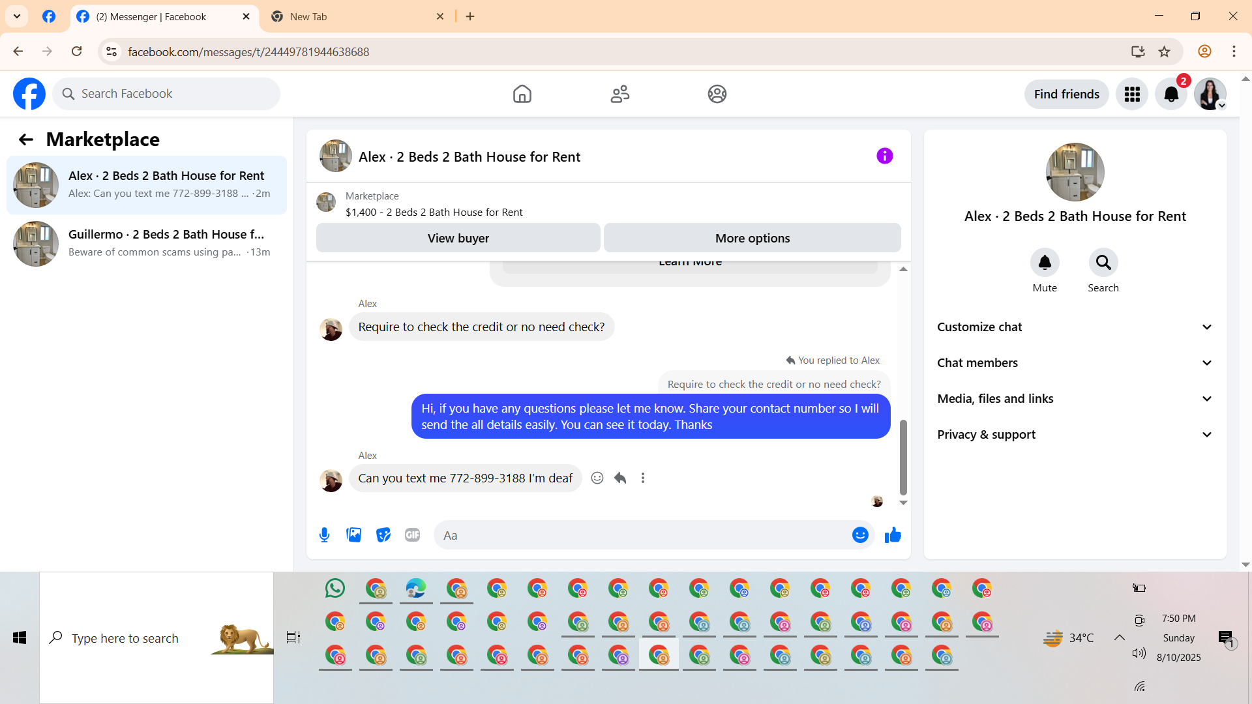Open the sticker picker icon

383,535
